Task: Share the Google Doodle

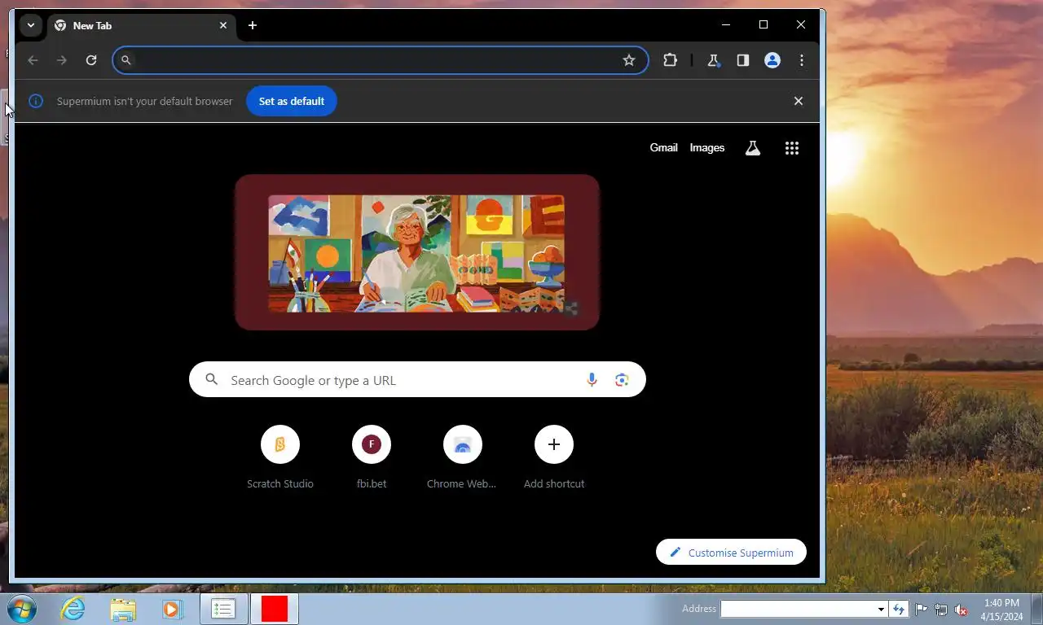Action: pos(571,308)
